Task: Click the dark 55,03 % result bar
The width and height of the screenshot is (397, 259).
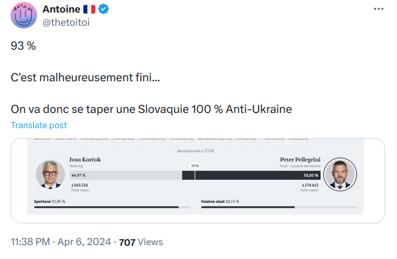Action: [x=251, y=175]
